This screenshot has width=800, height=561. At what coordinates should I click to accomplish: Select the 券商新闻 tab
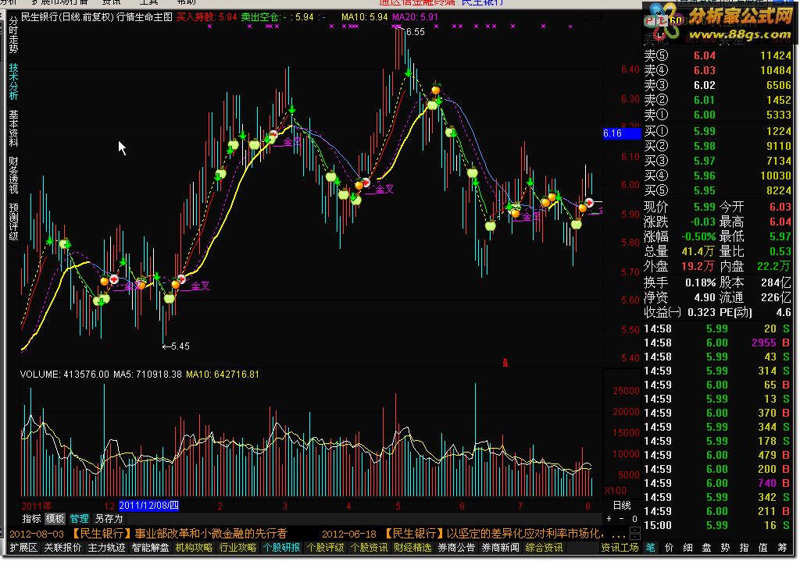[x=501, y=548]
